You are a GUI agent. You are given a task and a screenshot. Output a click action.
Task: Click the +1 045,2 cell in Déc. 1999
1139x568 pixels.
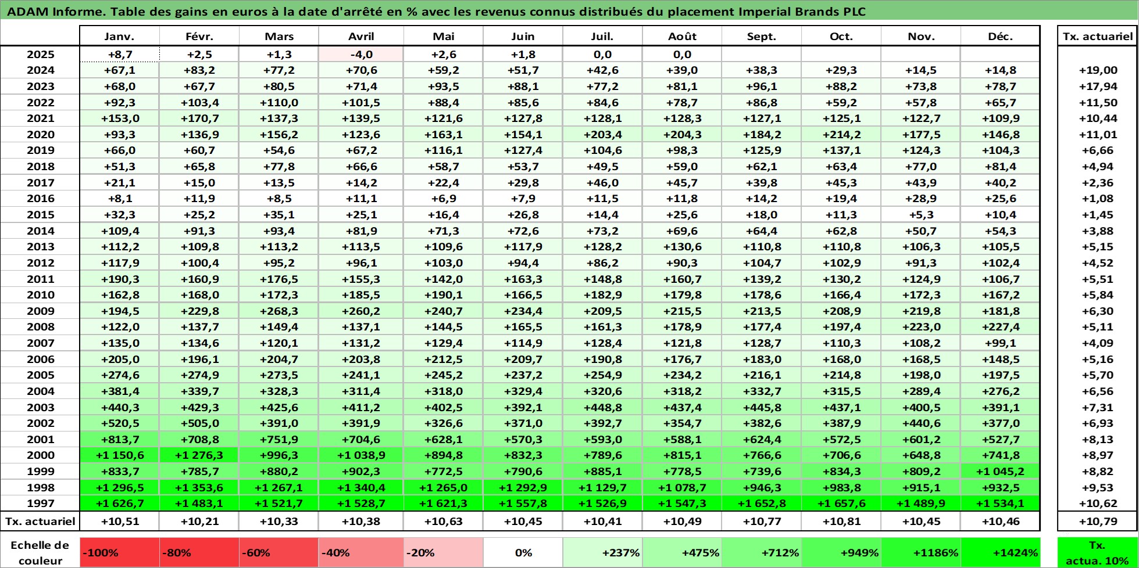click(1000, 472)
